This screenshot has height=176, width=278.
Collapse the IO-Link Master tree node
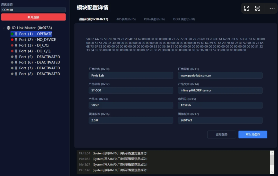click(x=4, y=28)
